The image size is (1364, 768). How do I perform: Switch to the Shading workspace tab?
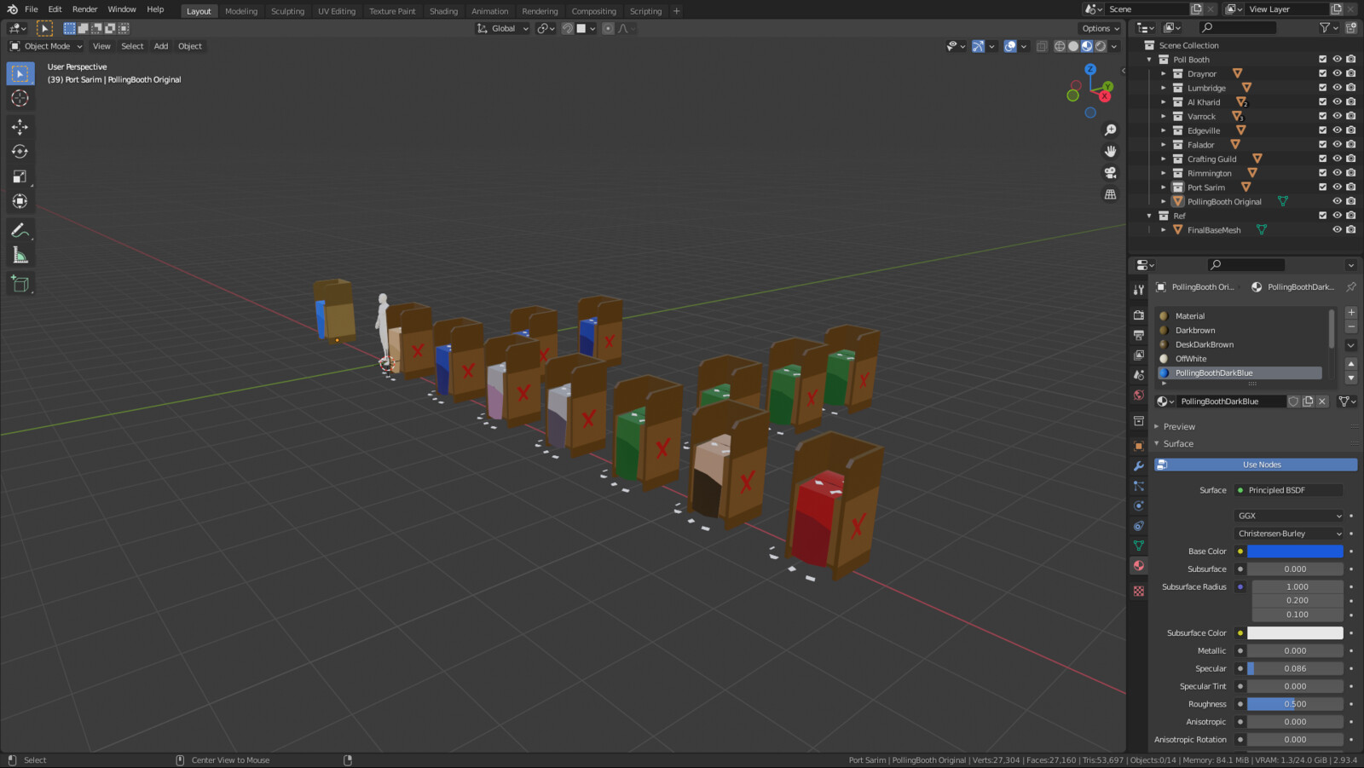443,11
